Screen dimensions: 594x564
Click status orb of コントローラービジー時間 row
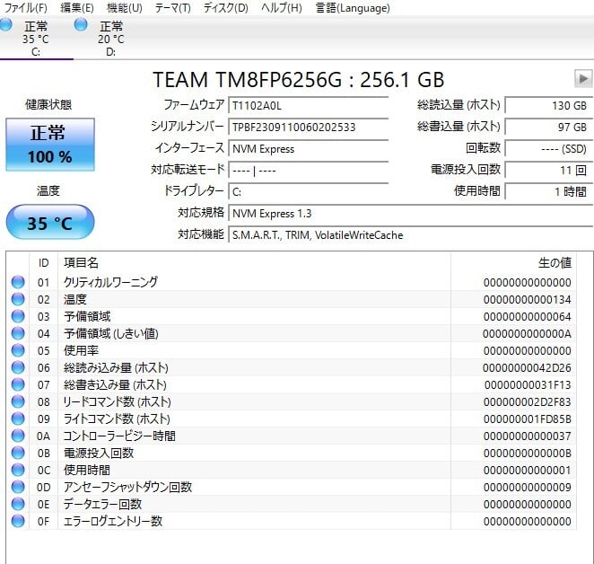pos(18,436)
